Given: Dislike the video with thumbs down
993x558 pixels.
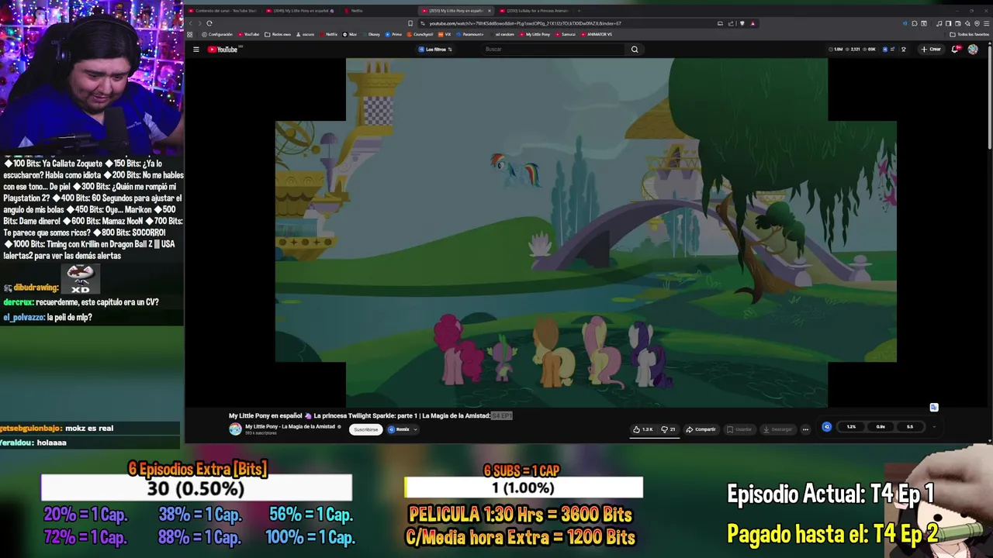Looking at the screenshot, I should 668,429.
